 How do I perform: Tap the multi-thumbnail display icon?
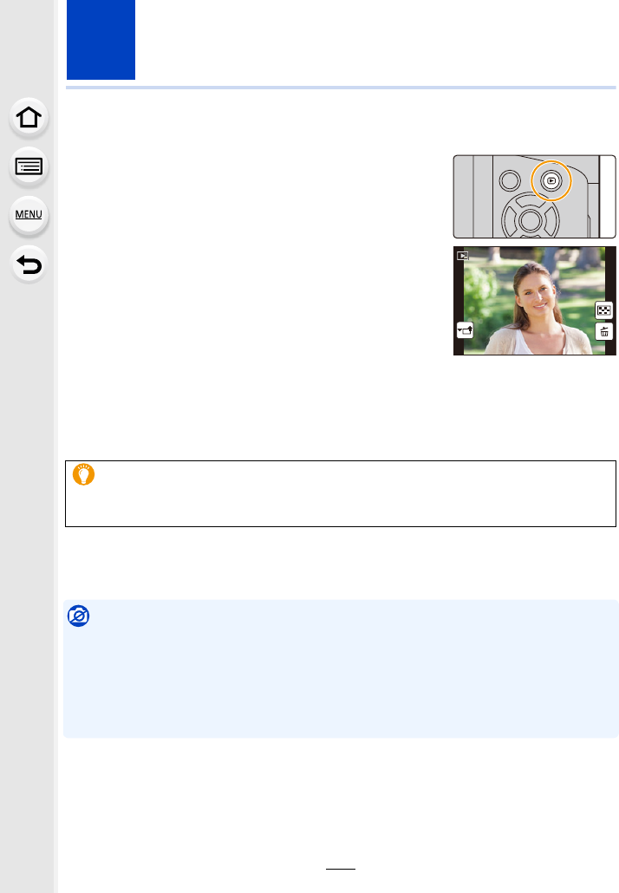pos(603,310)
